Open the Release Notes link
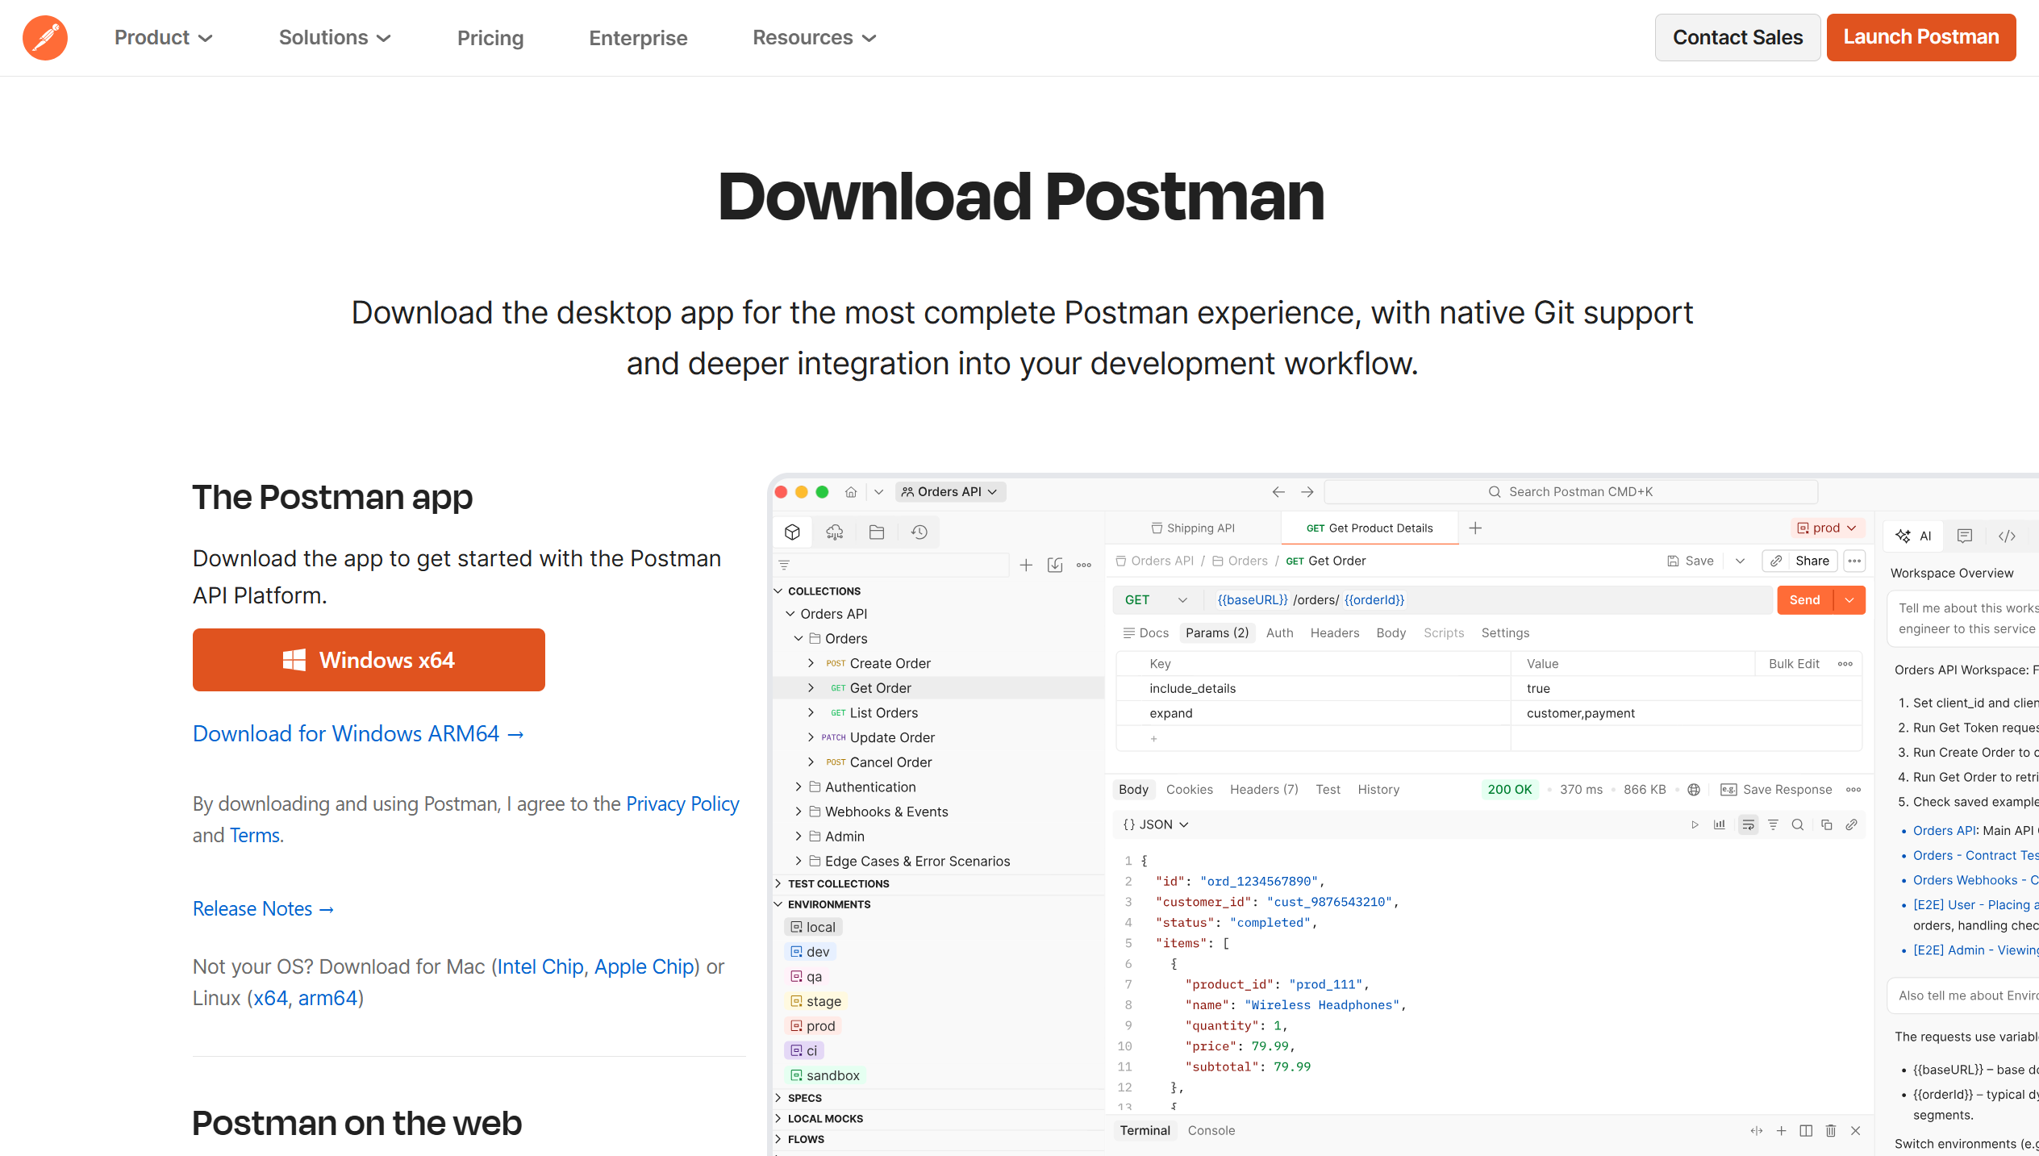Image resolution: width=2039 pixels, height=1156 pixels. [x=263, y=908]
